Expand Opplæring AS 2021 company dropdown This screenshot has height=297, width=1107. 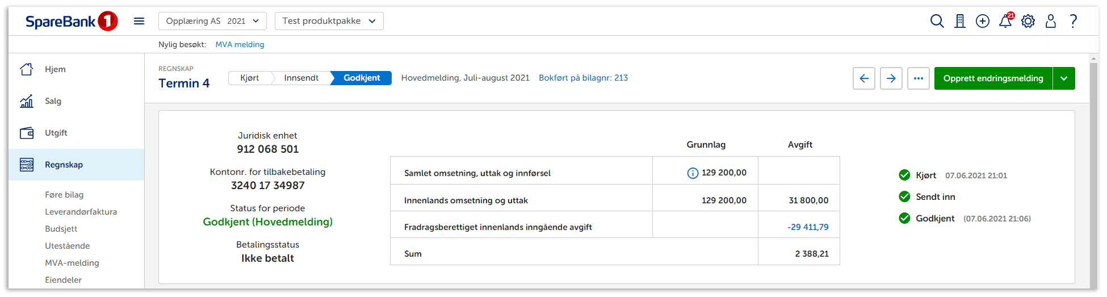(212, 21)
